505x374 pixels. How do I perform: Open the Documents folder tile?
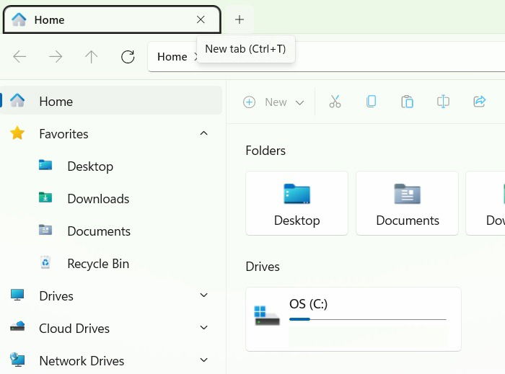(407, 203)
